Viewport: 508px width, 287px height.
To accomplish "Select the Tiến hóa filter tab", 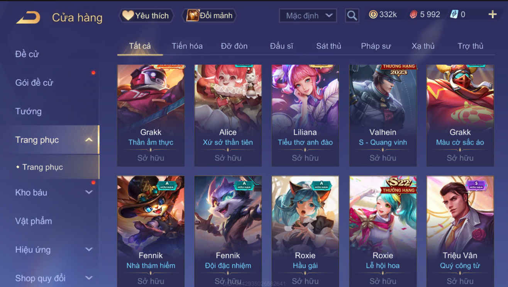I will coord(187,46).
